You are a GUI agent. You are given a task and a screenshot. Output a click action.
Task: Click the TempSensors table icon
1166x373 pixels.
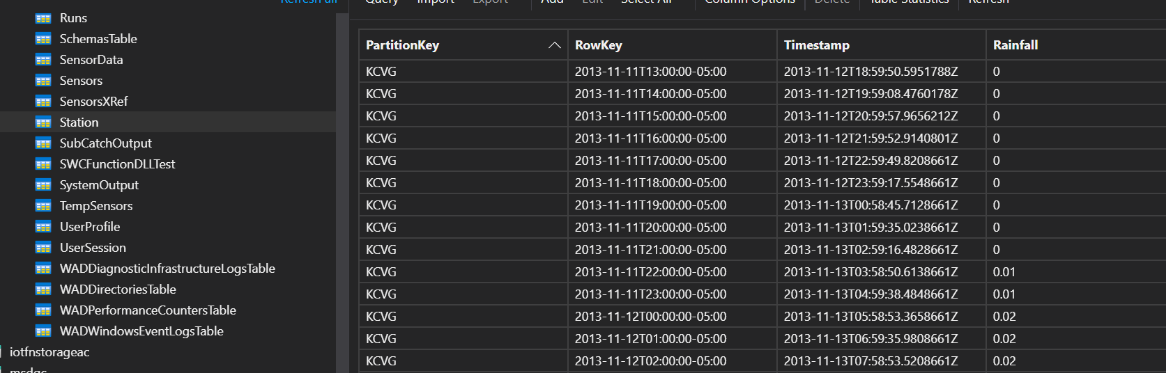click(x=43, y=206)
